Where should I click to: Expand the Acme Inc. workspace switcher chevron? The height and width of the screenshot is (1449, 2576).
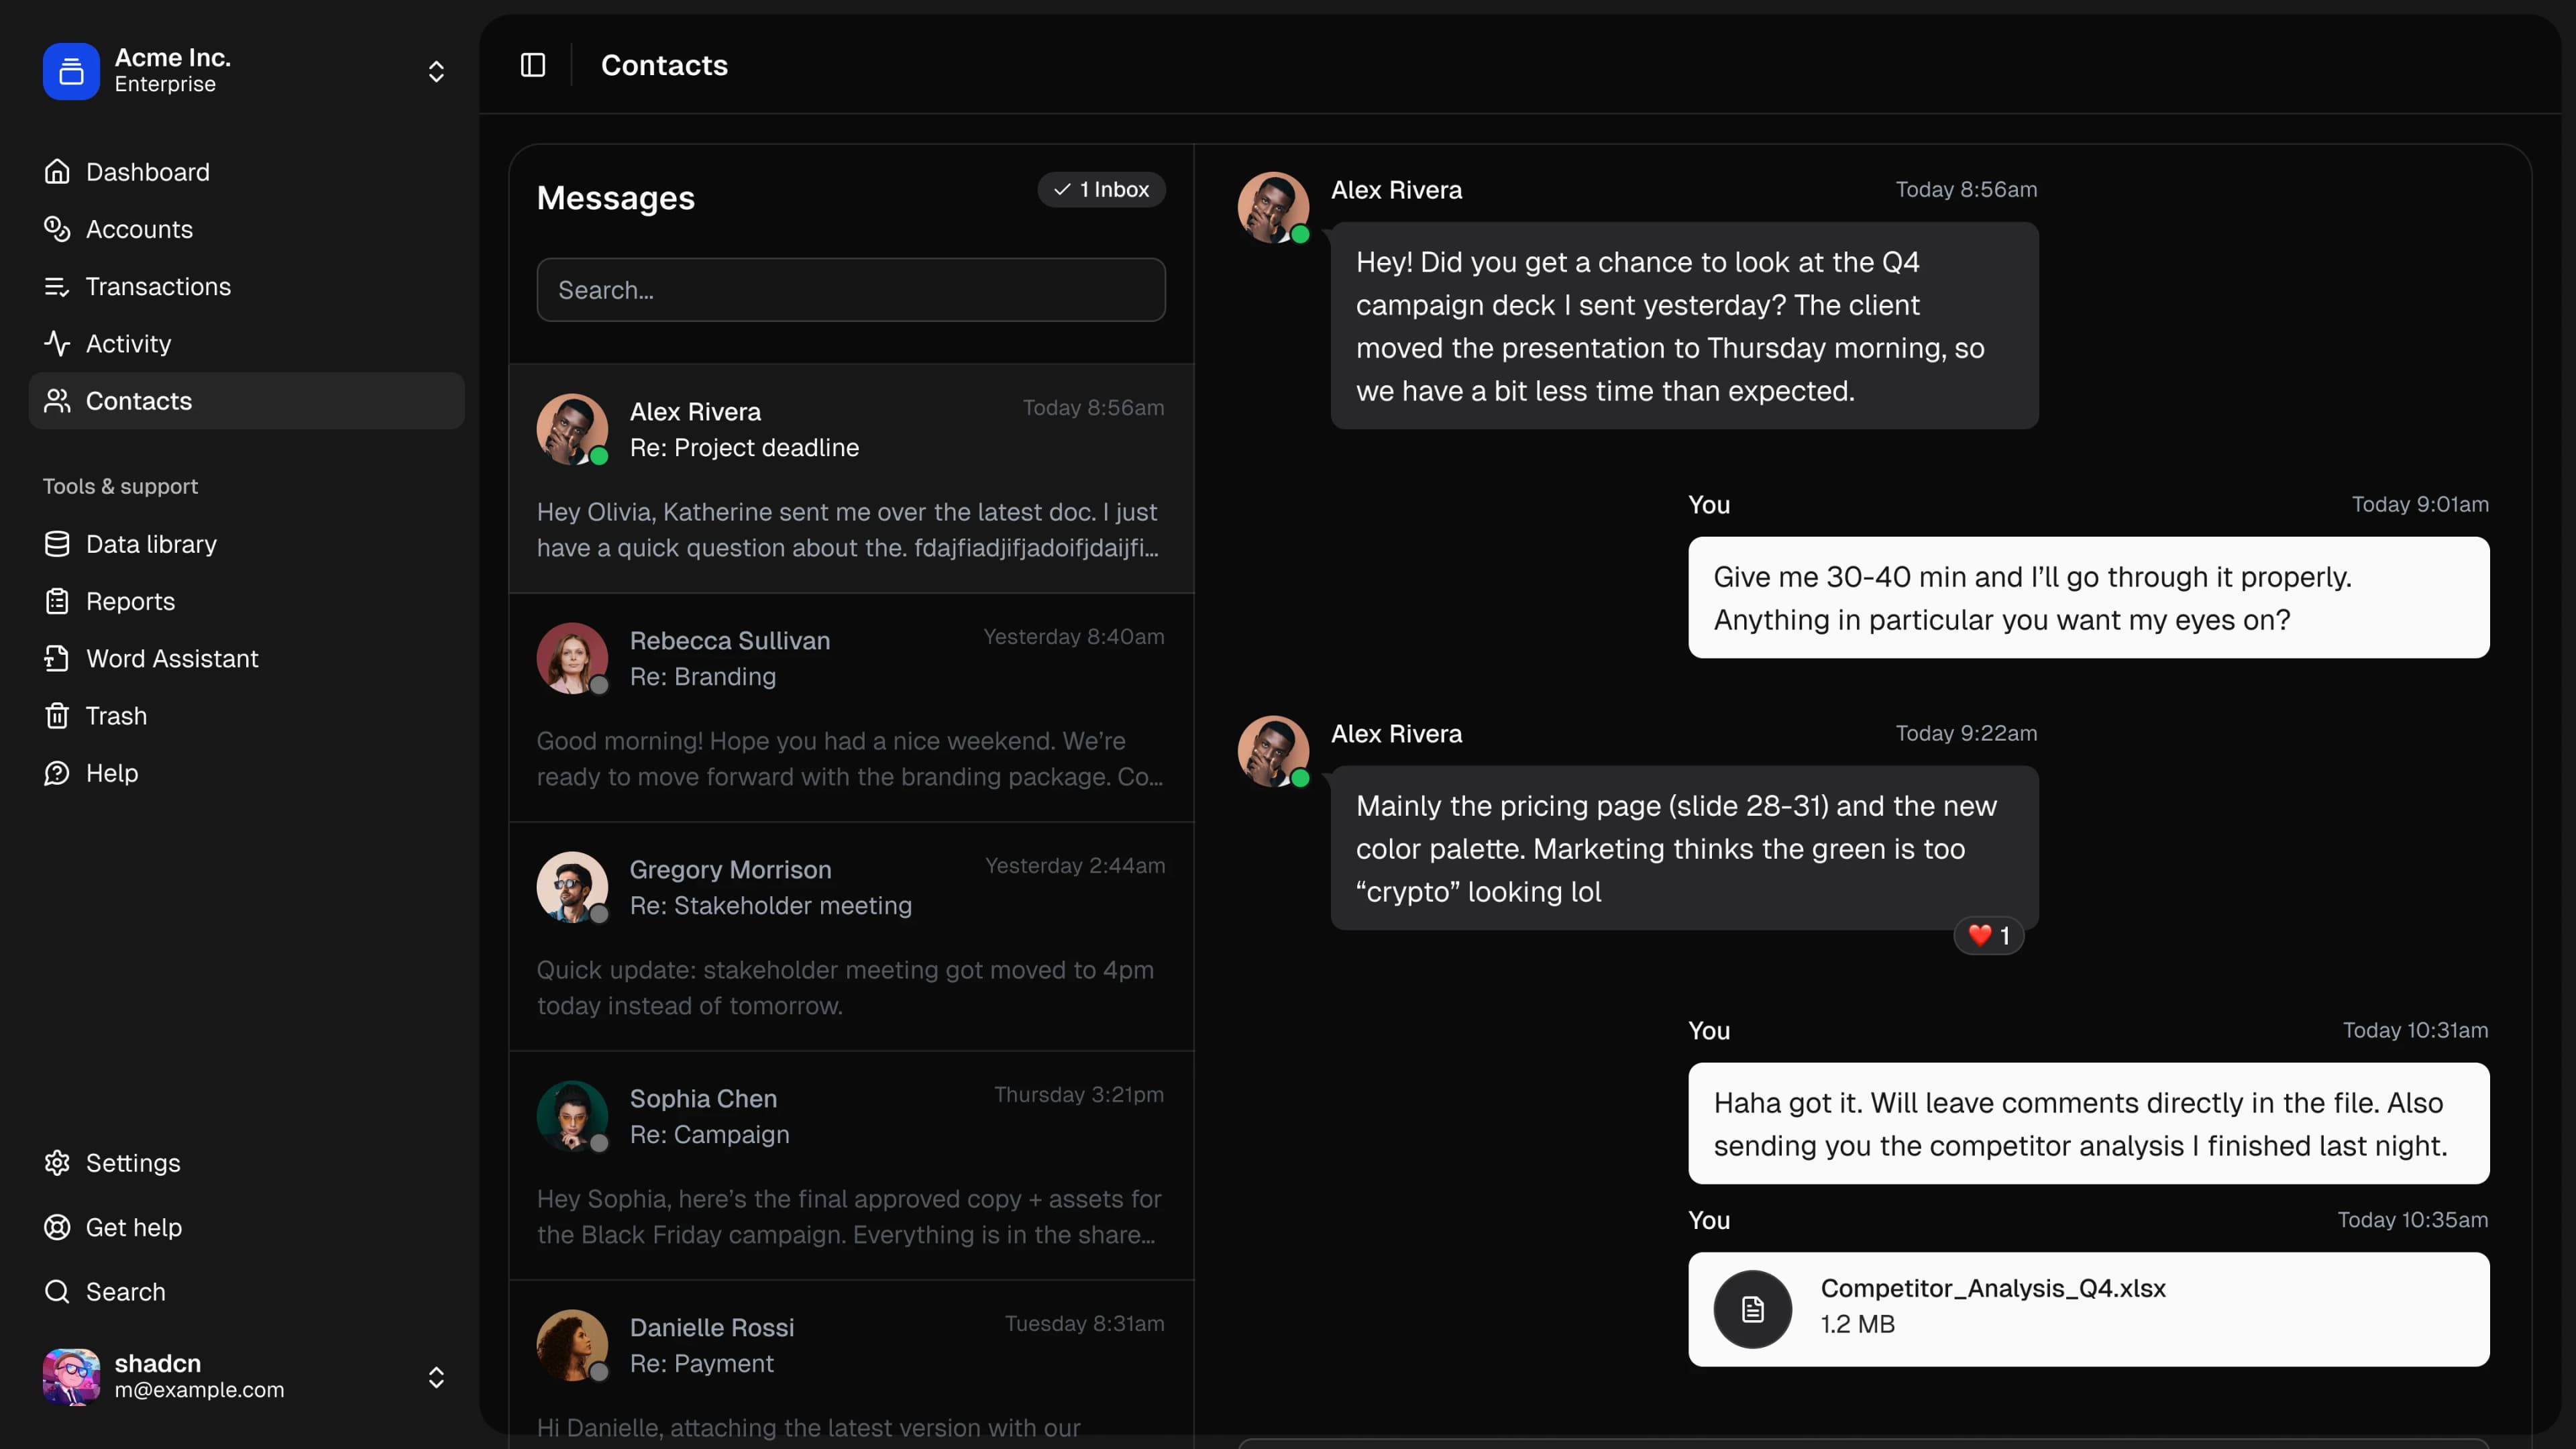[x=437, y=71]
